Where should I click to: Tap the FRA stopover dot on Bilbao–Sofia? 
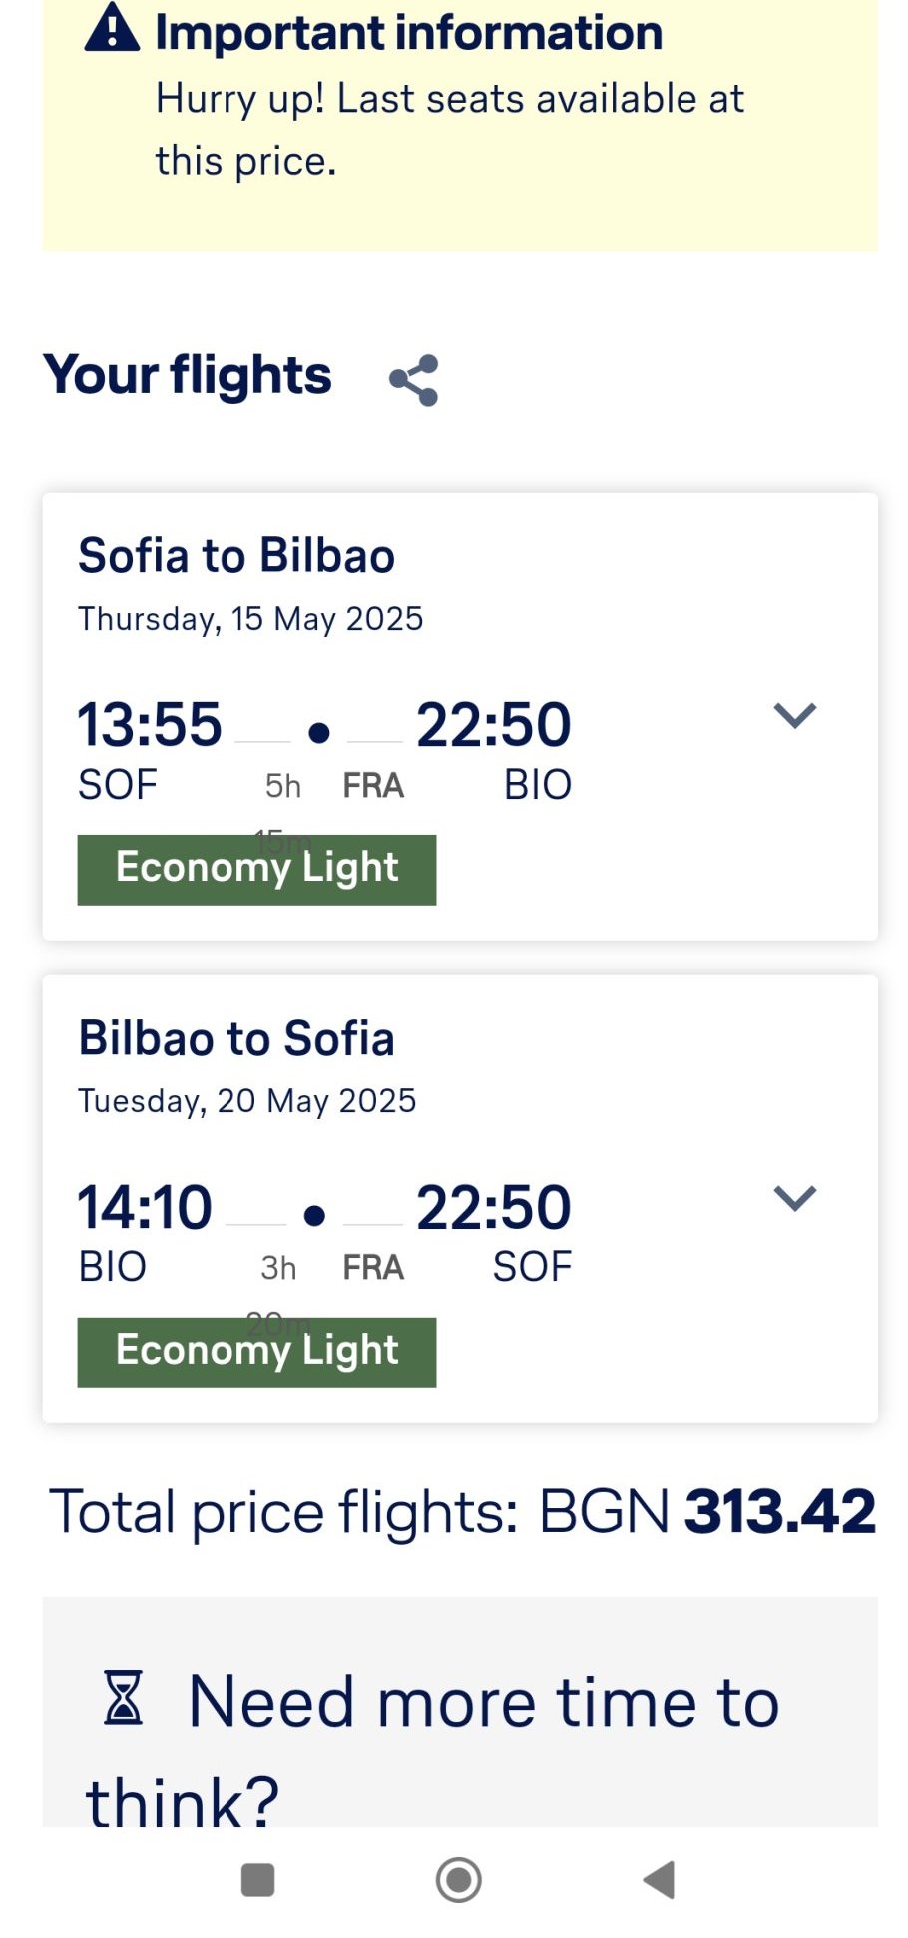pos(314,1215)
